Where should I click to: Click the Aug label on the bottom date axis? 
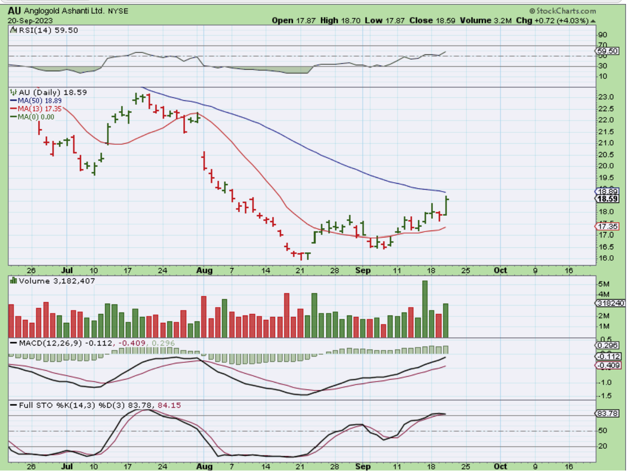coord(204,467)
